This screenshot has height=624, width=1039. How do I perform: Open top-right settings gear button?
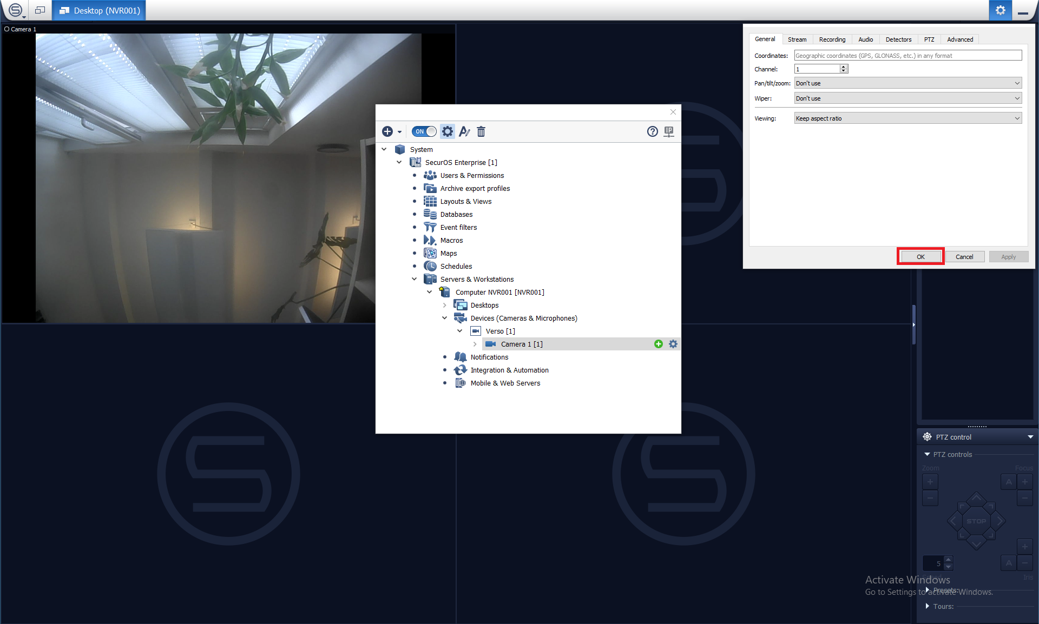tap(1000, 10)
